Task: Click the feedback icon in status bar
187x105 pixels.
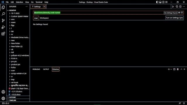Action: [x=180, y=103]
